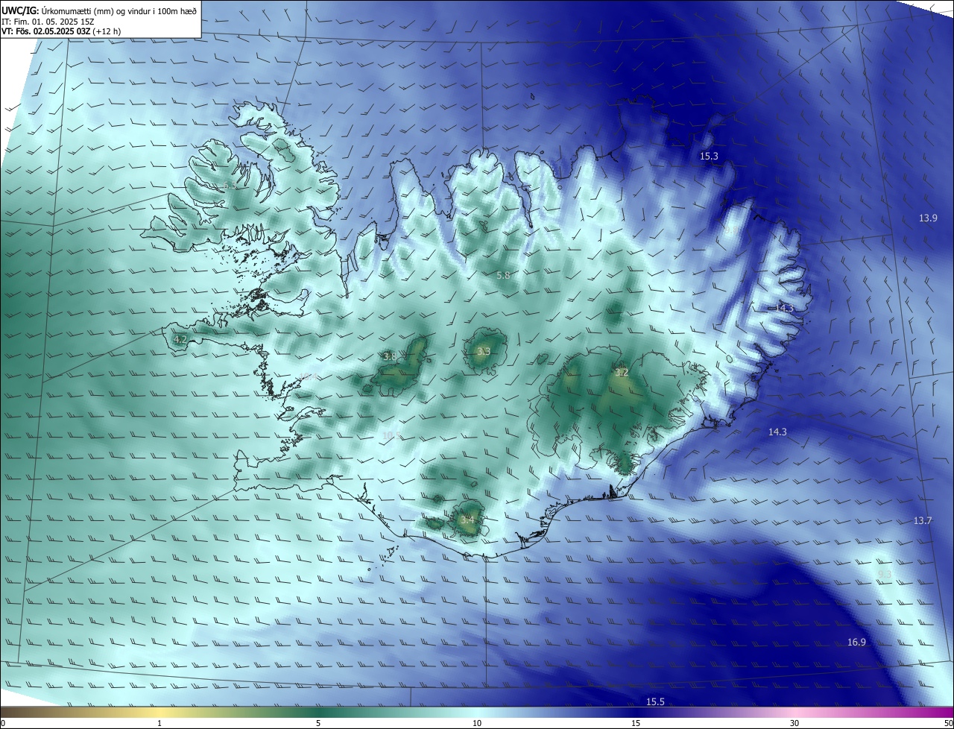Viewport: 954px width, 729px height.
Task: Click the 15.3 precipitation value label
Action: point(709,157)
